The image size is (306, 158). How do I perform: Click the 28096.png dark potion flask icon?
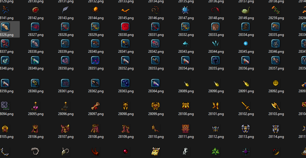click(x=65, y=106)
